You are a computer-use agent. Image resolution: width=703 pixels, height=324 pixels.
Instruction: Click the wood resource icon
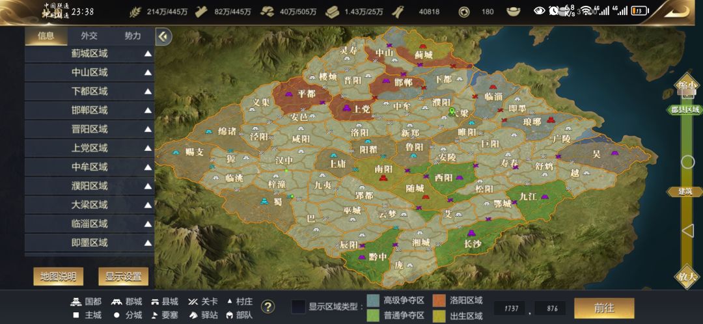pyautogui.click(x=201, y=12)
